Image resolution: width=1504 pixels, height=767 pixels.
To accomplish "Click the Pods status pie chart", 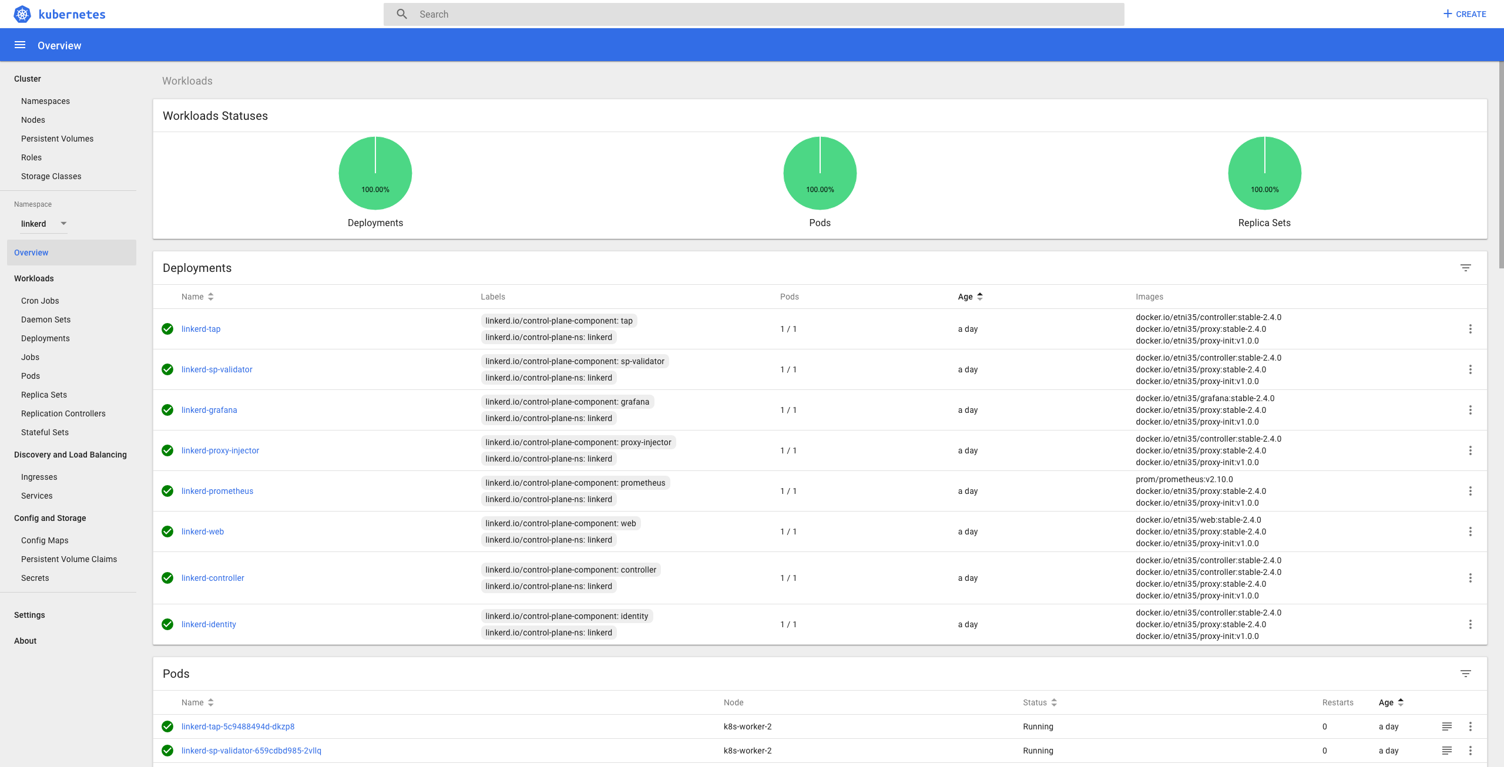I will pos(820,173).
